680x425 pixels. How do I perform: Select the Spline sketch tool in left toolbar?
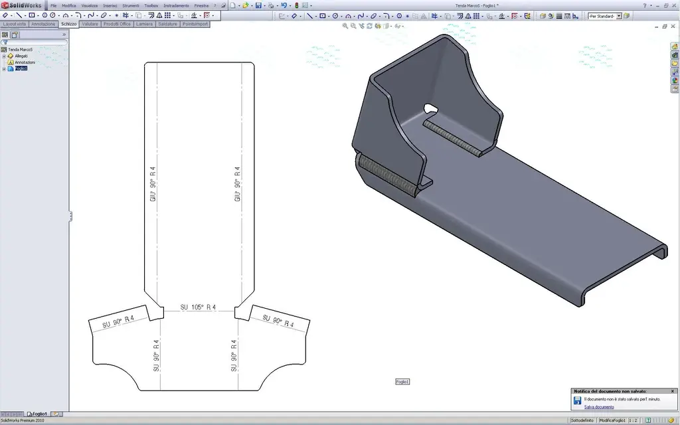90,15
